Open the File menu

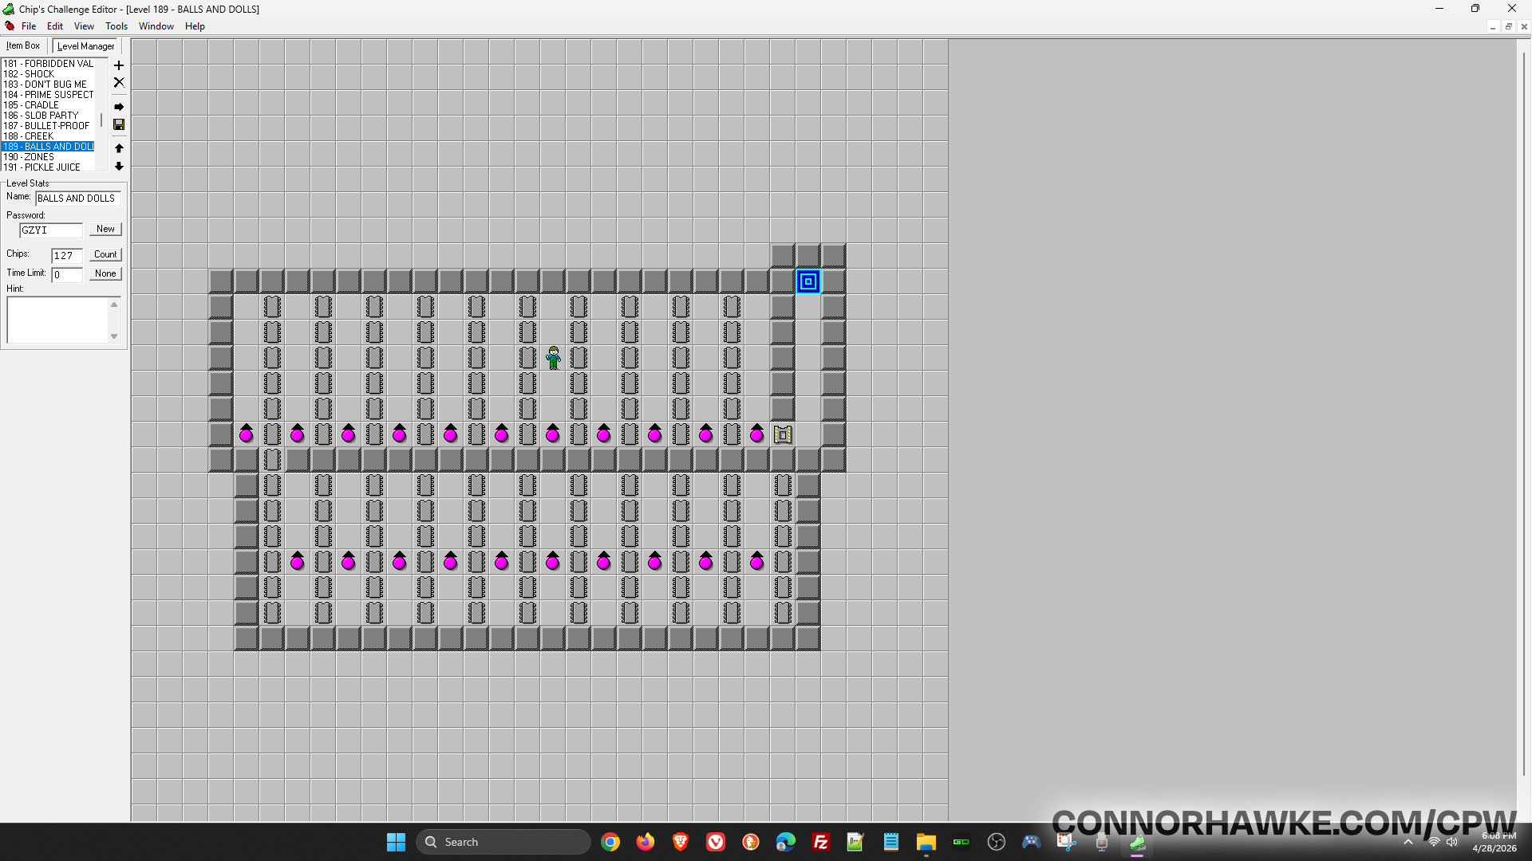pyautogui.click(x=29, y=26)
